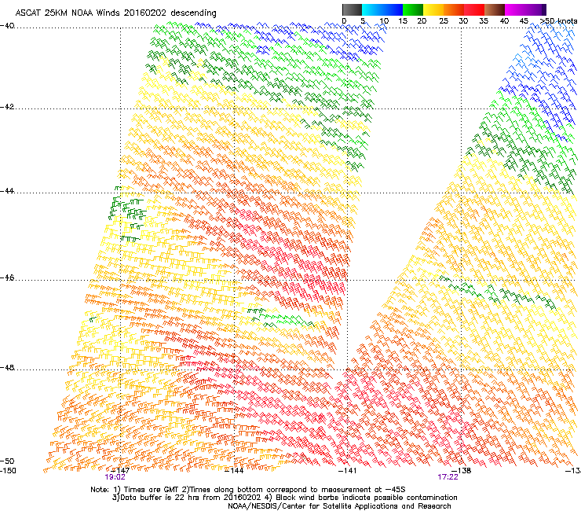Image resolution: width=581 pixels, height=511 pixels.
Task: Click the -40 latitude axis label
Action: tap(7, 26)
